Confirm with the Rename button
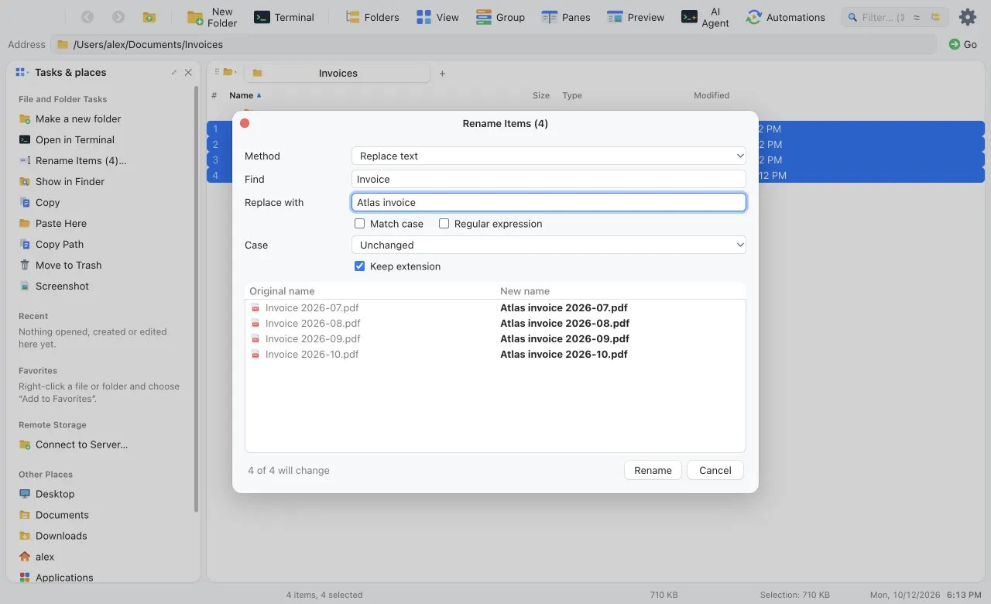Viewport: 991px width, 604px height. [653, 471]
